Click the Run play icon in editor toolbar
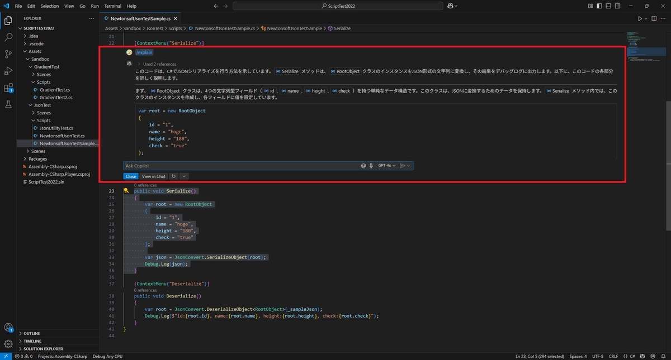The width and height of the screenshot is (671, 360). point(640,18)
